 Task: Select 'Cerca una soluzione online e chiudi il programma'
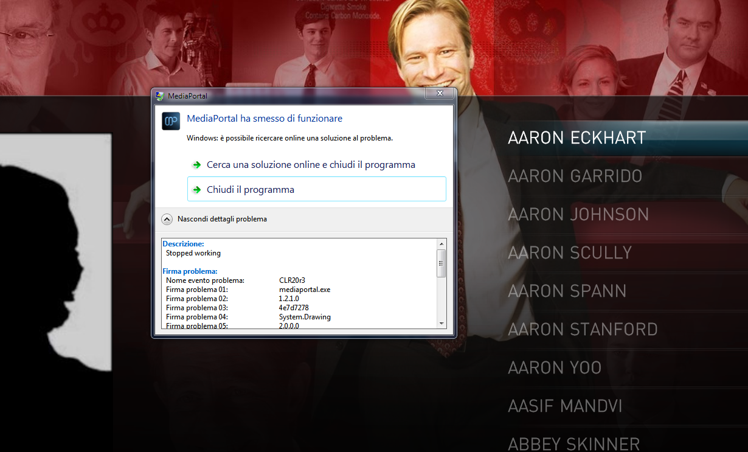coord(311,165)
